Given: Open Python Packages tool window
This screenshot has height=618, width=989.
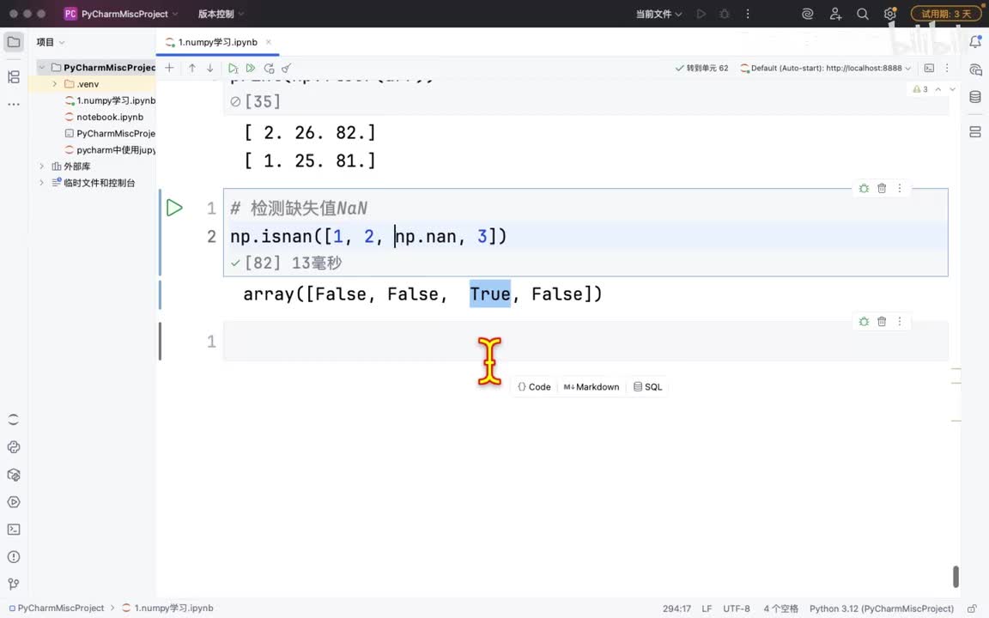Looking at the screenshot, I should click(x=13, y=475).
